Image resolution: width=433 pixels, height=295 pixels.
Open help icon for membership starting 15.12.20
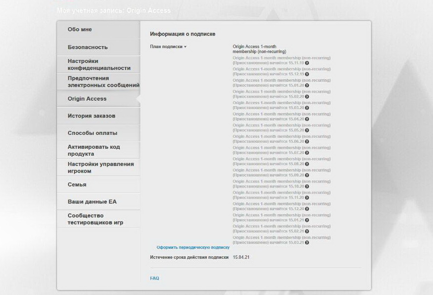coord(307,209)
